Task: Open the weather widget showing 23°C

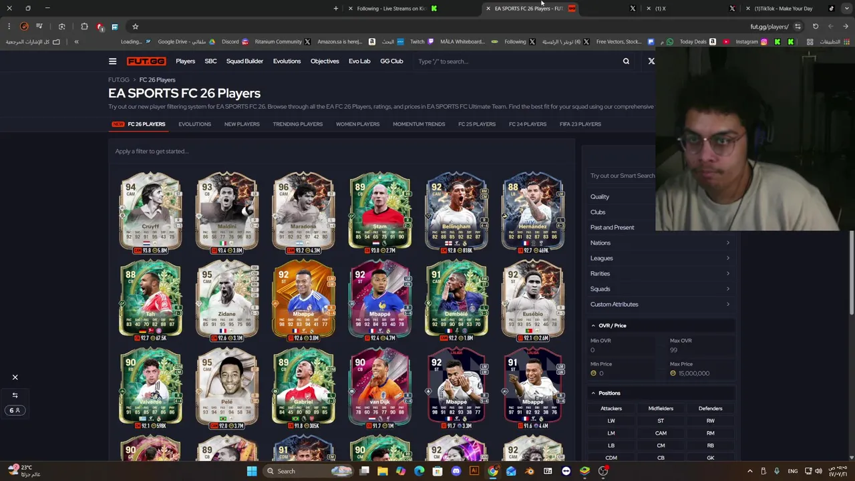Action: [23, 470]
